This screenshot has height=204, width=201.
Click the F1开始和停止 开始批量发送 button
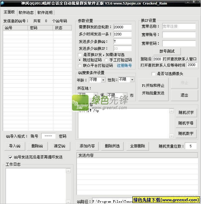tap(154, 90)
